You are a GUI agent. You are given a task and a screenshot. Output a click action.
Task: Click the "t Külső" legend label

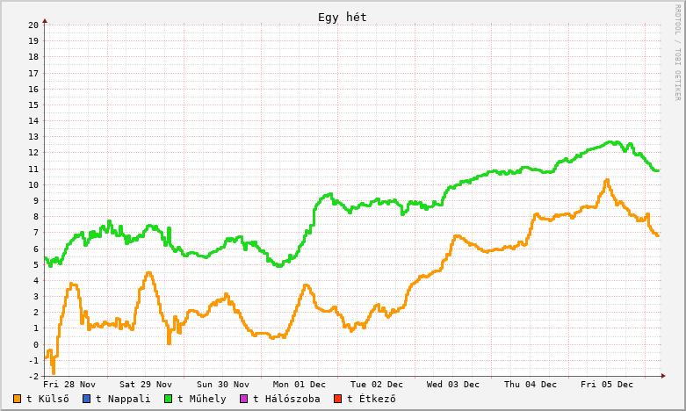(47, 399)
